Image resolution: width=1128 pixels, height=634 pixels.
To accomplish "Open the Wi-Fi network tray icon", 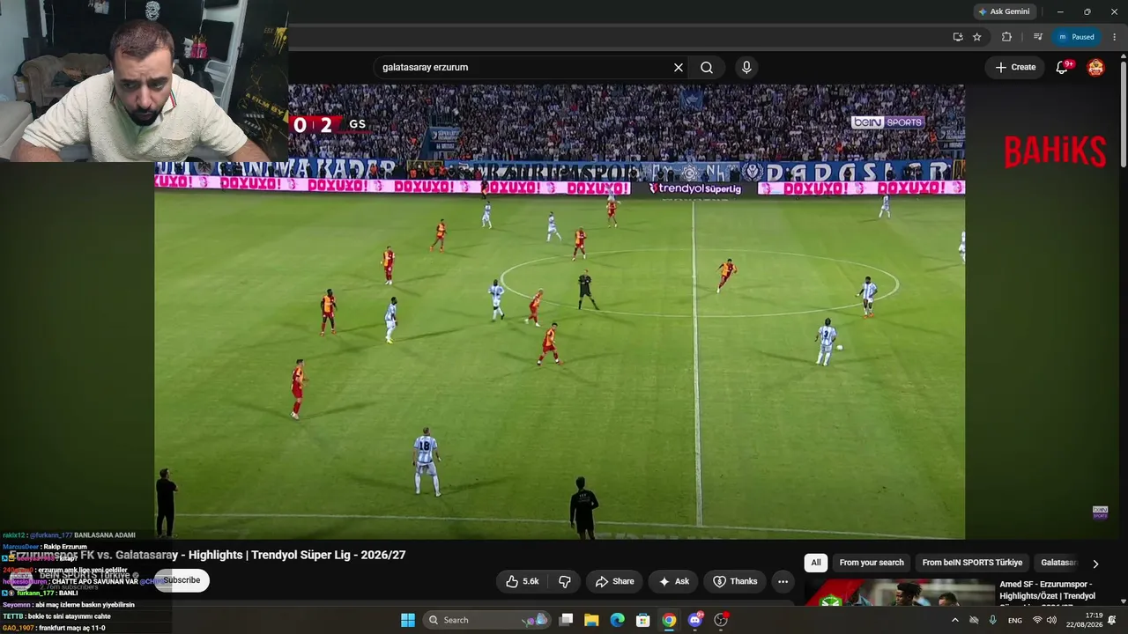I will [x=1037, y=620].
